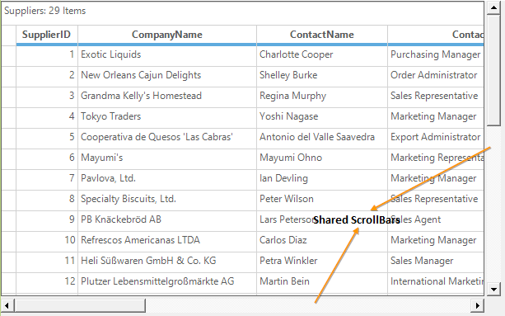
Task: Click the Regina Murphy contact cell
Action: [x=322, y=96]
